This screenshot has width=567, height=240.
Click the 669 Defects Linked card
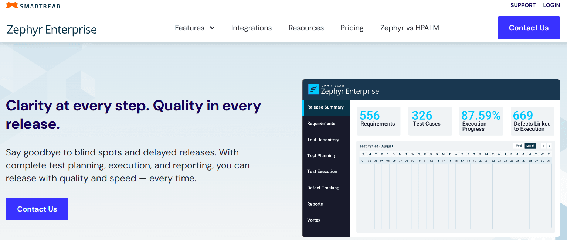[532, 121]
